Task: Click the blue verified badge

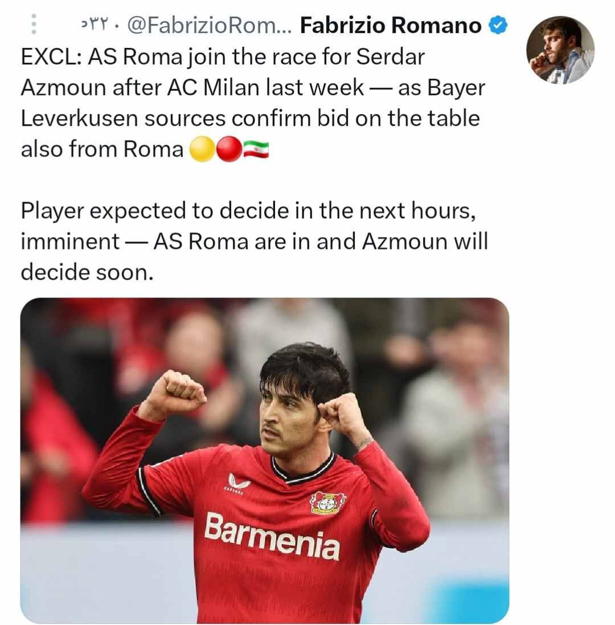Action: pyautogui.click(x=498, y=26)
